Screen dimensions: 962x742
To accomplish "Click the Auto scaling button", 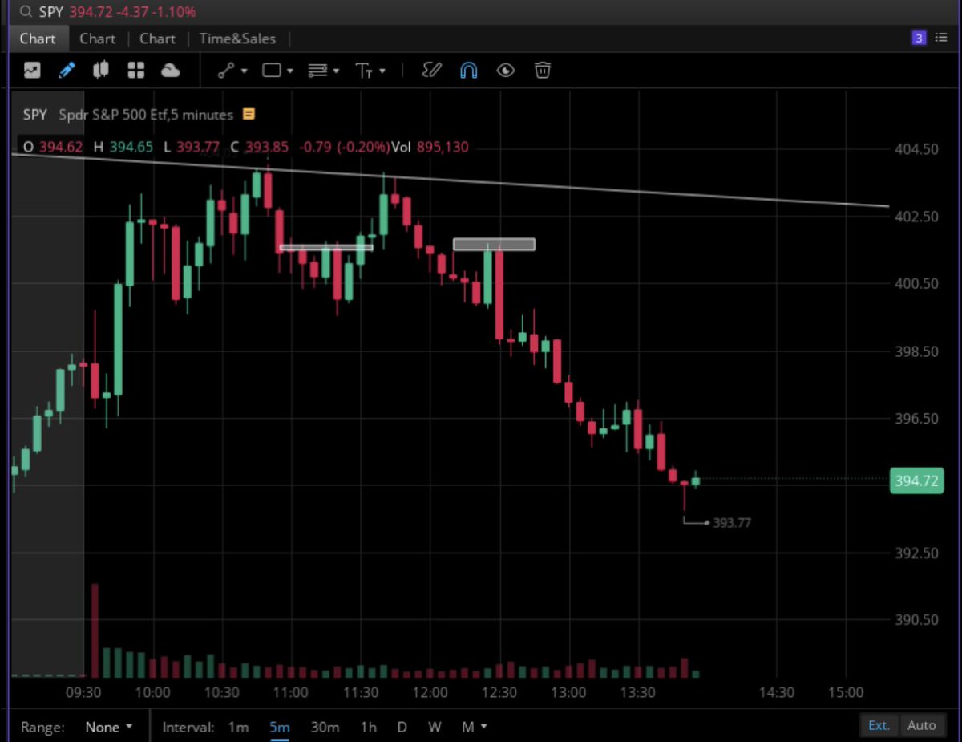I will pos(922,725).
